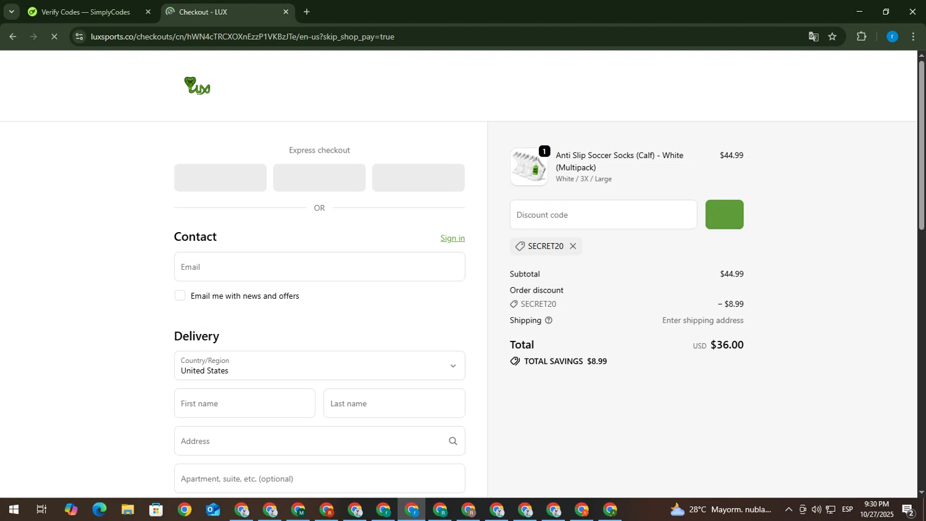Focus the Discount code field

tap(603, 214)
